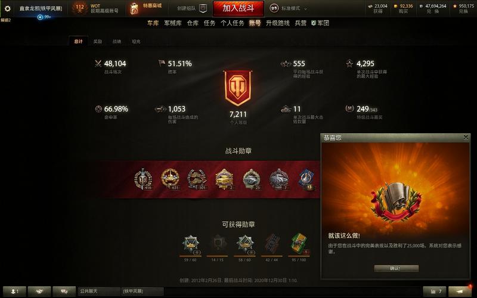Click the red 加入战斗 battle button
Screen dimensions: 477x298
[238, 8]
